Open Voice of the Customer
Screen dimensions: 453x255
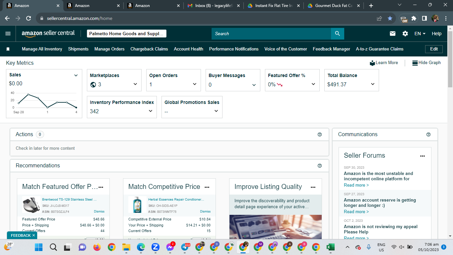coord(286,49)
